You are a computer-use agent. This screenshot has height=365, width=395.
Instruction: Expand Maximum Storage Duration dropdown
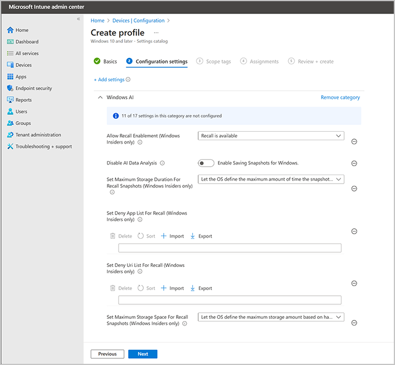coord(271,179)
